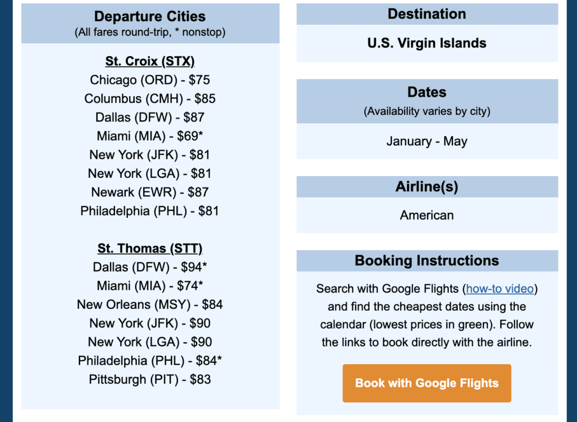Select the New Orleans (MSY) $84 fare
The height and width of the screenshot is (422, 577).
[150, 304]
